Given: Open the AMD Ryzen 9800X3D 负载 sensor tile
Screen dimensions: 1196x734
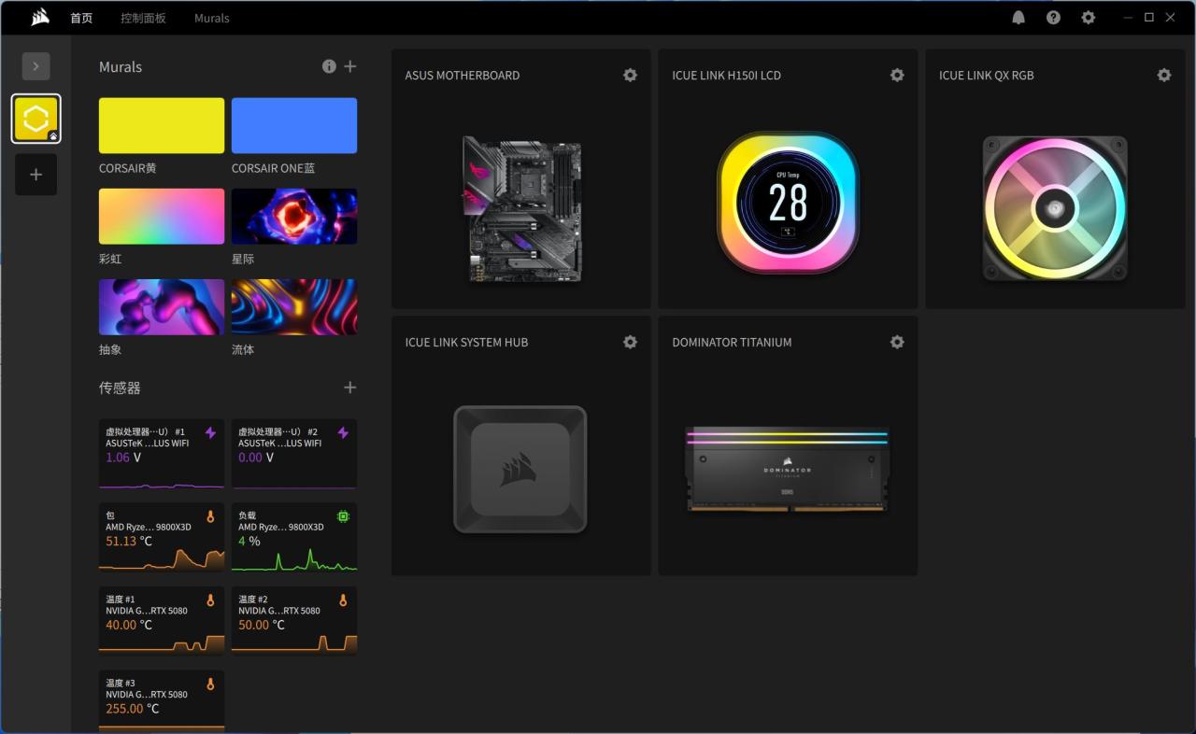Looking at the screenshot, I should point(294,537).
